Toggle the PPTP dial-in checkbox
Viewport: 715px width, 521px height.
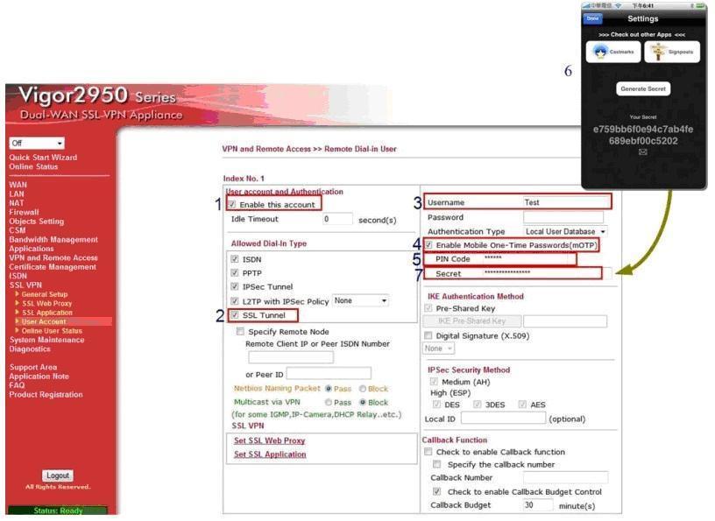[x=234, y=272]
